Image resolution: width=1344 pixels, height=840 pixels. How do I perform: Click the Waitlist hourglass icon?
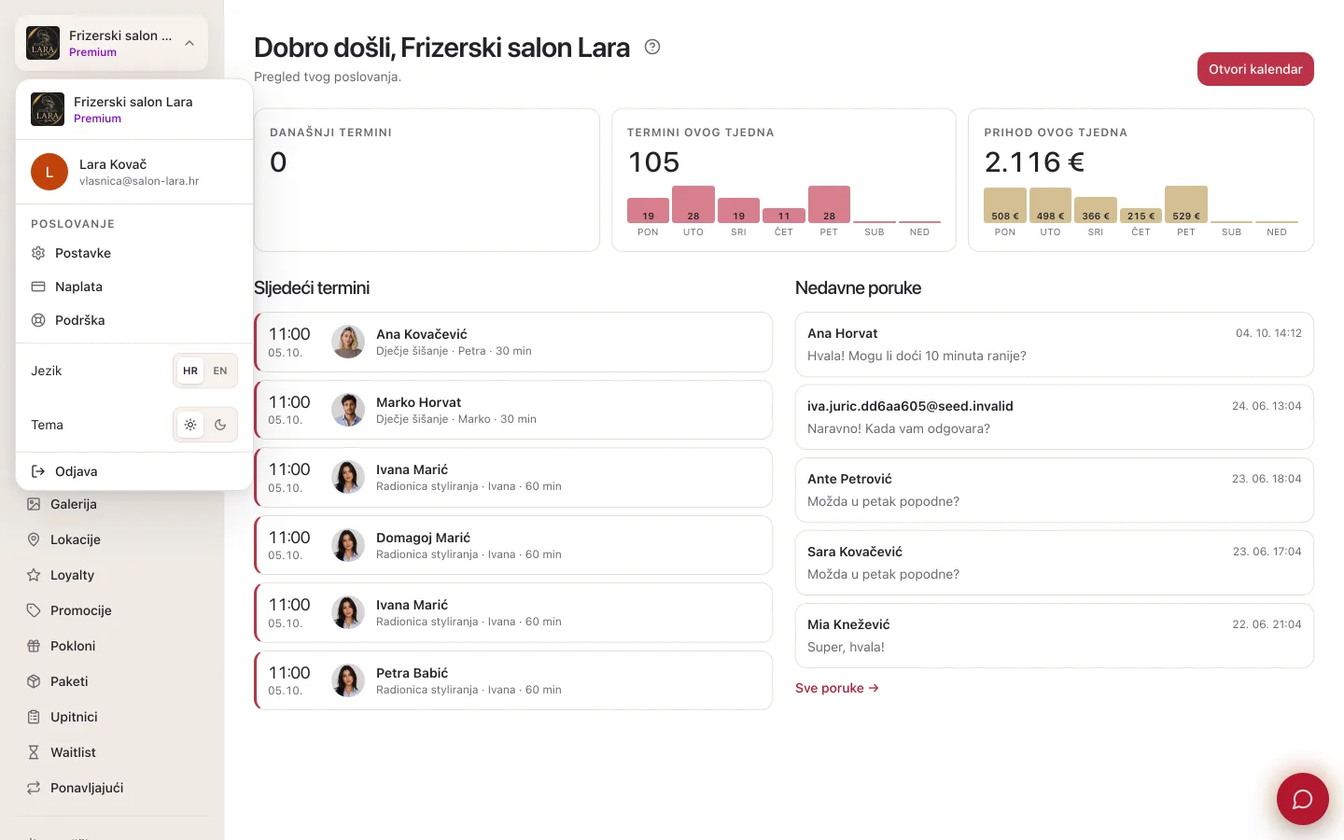34,752
